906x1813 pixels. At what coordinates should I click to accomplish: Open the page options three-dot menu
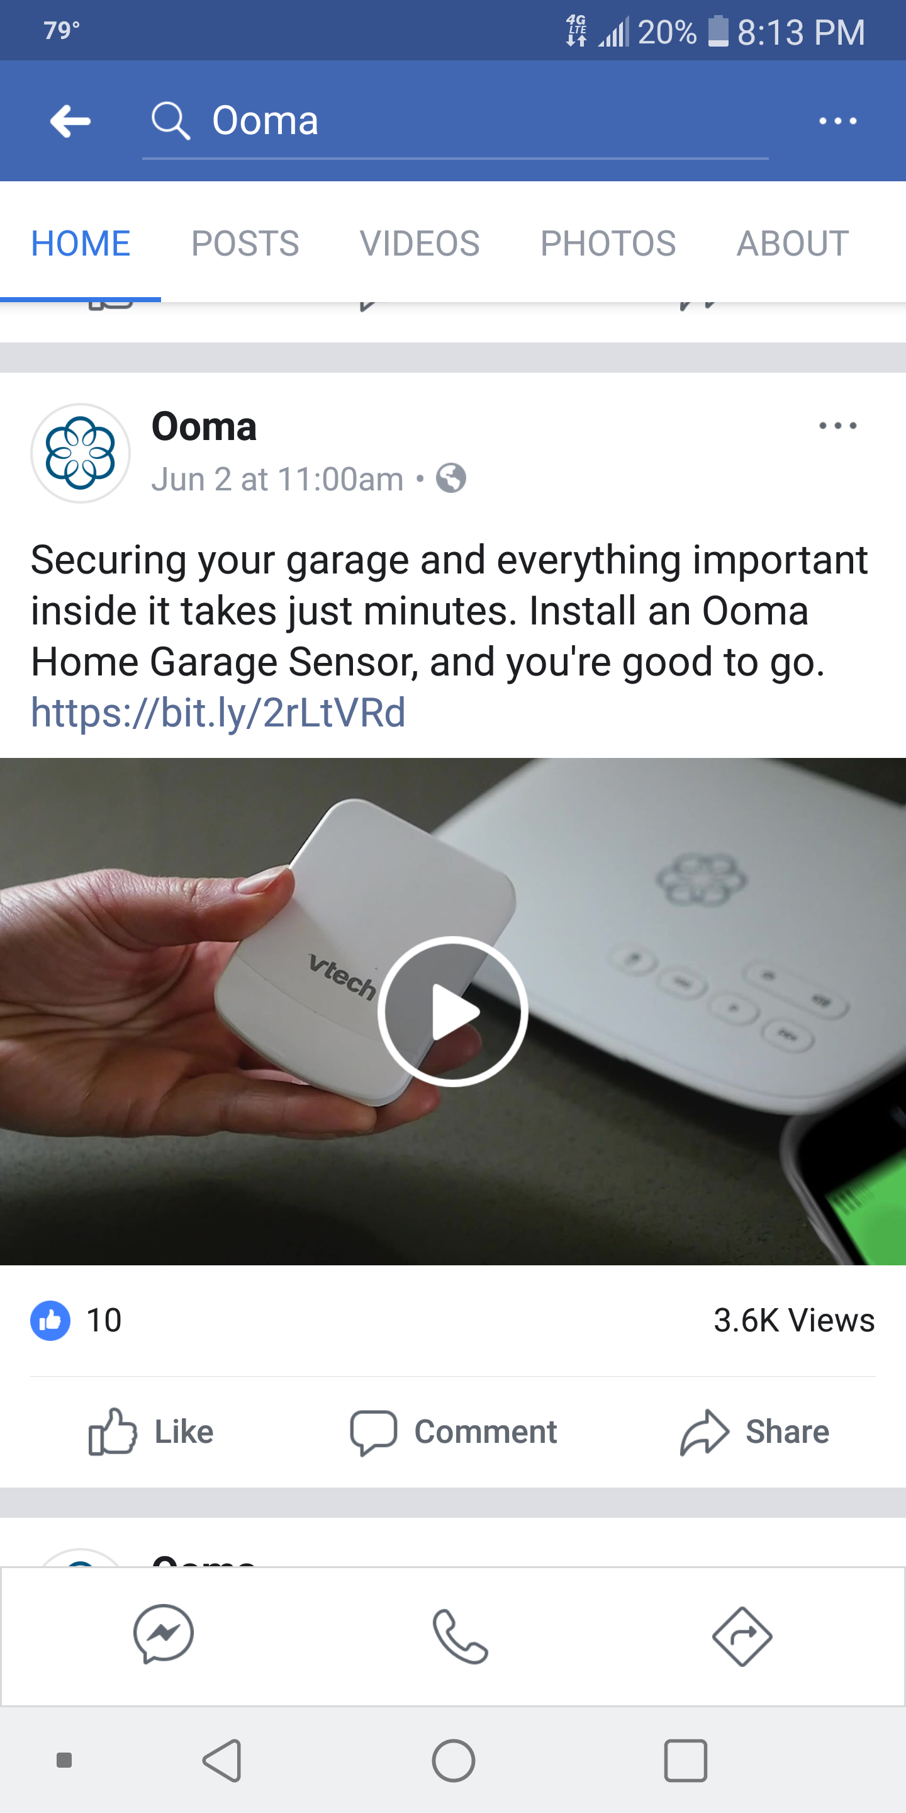tap(838, 121)
